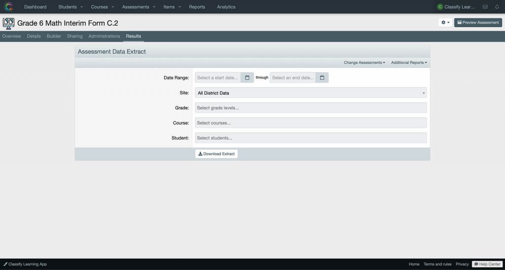Open Reports from the top navigation
505x270 pixels.
[197, 7]
